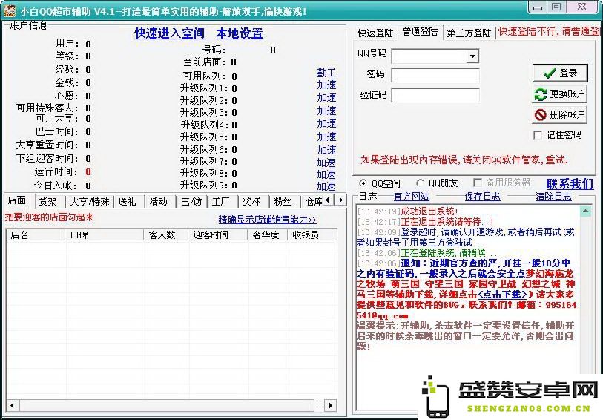Switch to the 第三方登陆 tab
Viewport: 603px width, 420px height.
click(469, 33)
